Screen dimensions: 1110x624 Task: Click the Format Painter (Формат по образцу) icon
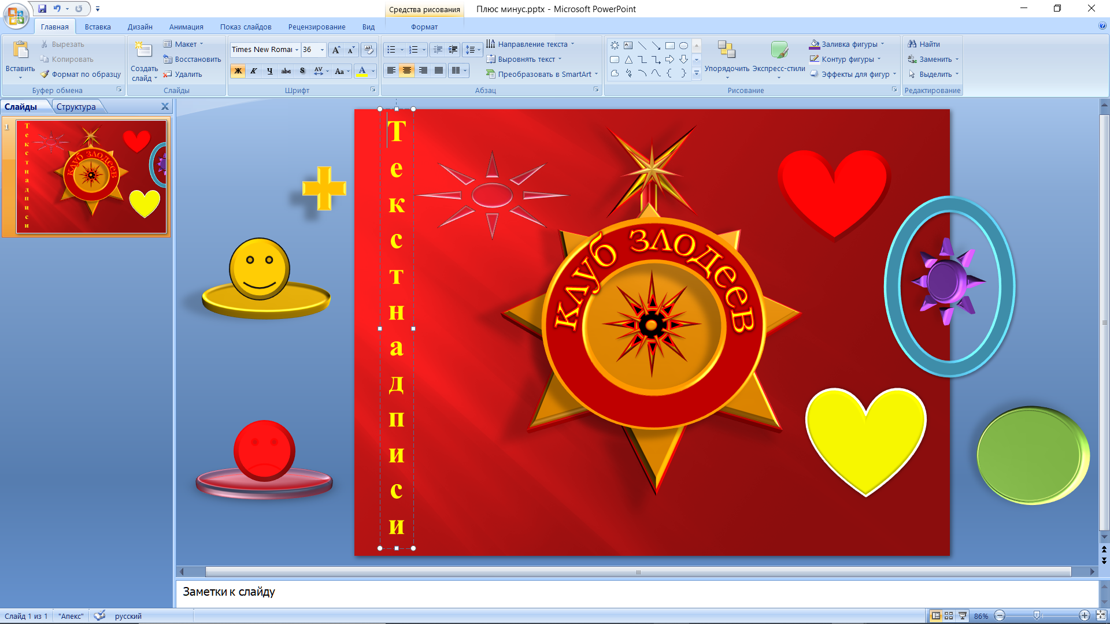click(x=45, y=74)
